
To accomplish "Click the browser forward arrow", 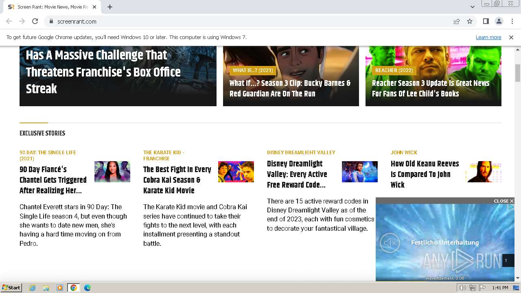I will (x=22, y=21).
